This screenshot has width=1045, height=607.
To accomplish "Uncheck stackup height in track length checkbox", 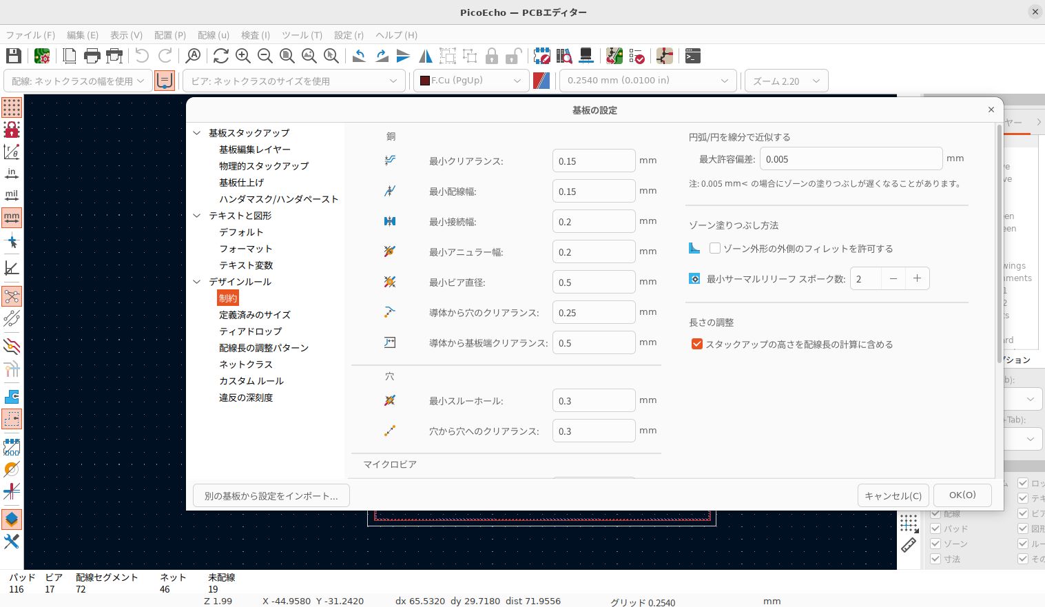I will click(697, 344).
